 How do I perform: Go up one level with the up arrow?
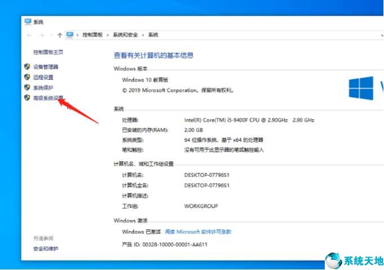[x=60, y=35]
